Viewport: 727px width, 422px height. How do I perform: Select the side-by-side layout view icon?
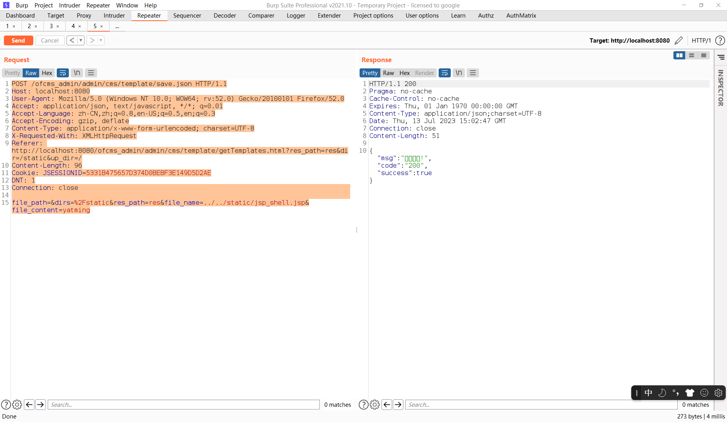point(680,55)
